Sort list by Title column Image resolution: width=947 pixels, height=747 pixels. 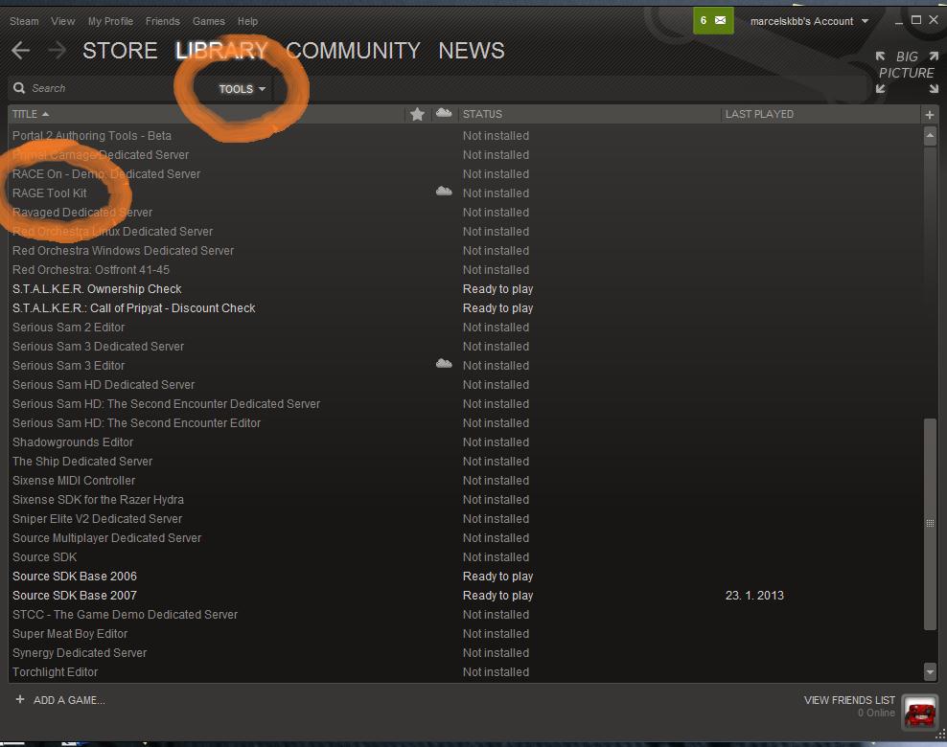(29, 114)
